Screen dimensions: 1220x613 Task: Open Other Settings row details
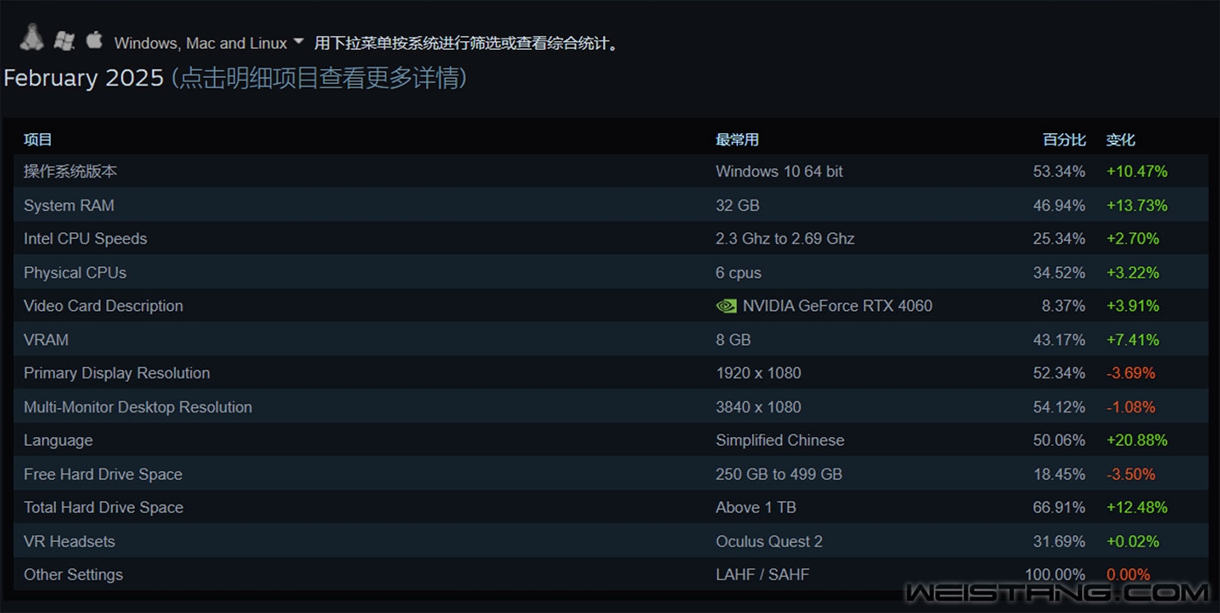(x=611, y=574)
